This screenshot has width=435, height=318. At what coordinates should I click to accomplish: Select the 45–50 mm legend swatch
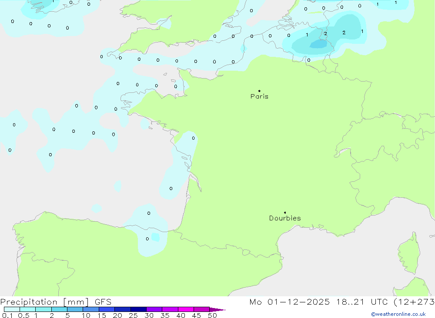pos(202,309)
